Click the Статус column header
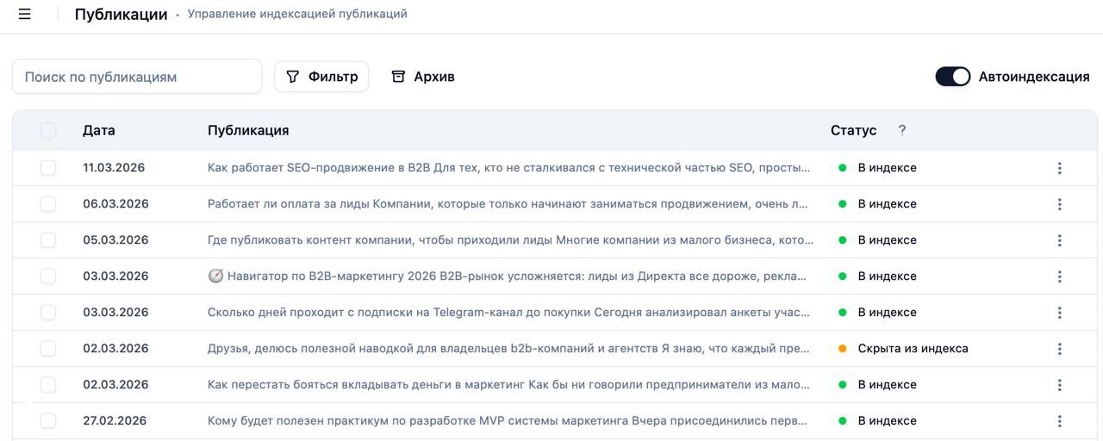The width and height of the screenshot is (1103, 441). 853,130
